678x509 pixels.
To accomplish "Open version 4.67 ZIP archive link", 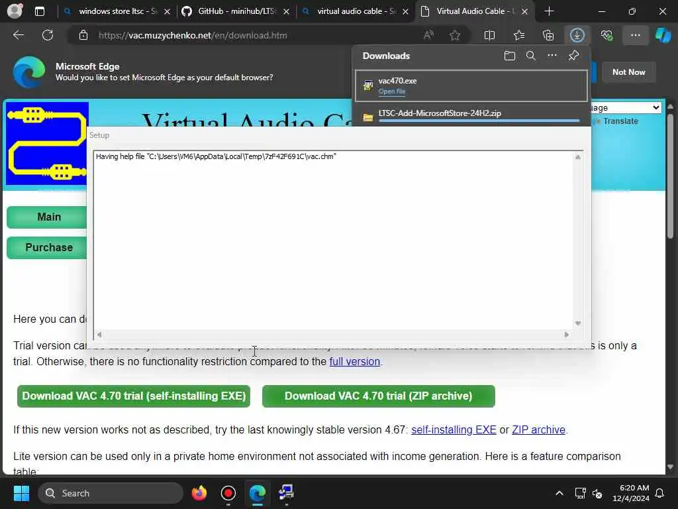I will click(x=538, y=429).
